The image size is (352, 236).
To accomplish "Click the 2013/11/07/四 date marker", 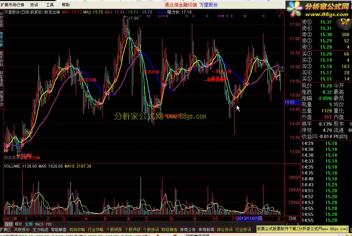I will pyautogui.click(x=249, y=219).
